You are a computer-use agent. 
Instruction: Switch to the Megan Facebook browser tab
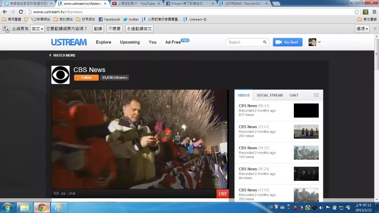coord(190,4)
